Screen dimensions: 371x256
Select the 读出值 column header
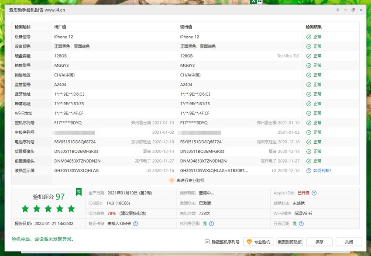coord(186,27)
